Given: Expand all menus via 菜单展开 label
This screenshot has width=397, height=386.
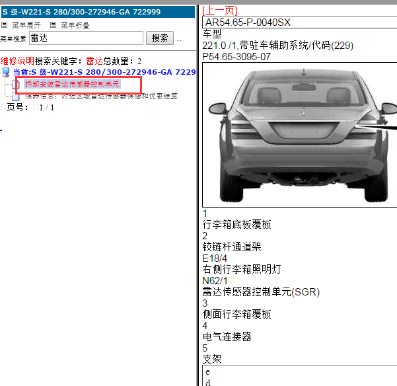Looking at the screenshot, I should (x=26, y=25).
